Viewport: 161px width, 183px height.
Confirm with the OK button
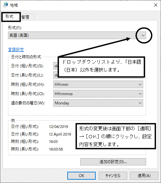pyautogui.click(x=81, y=175)
